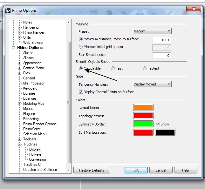The height and width of the screenshot is (189, 205).
Task: Open the RhinoScript options page
Action: click(x=32, y=129)
